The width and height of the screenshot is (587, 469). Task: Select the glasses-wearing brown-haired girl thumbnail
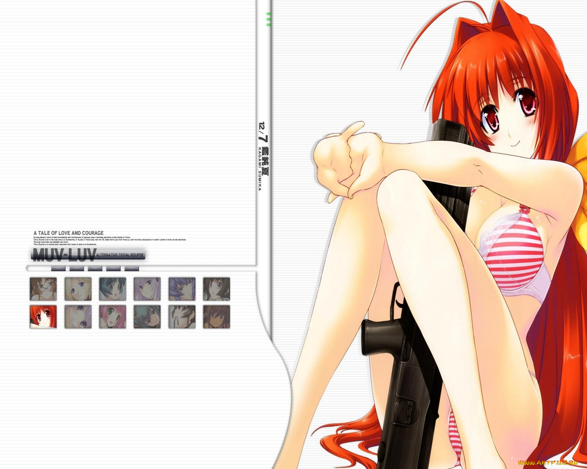pyautogui.click(x=43, y=289)
